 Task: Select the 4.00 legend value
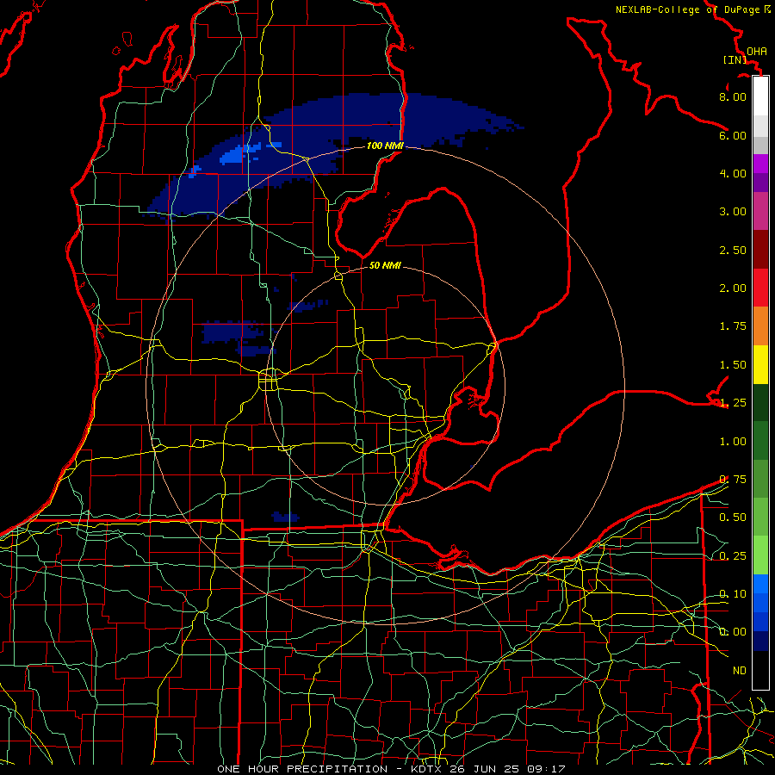(x=733, y=173)
